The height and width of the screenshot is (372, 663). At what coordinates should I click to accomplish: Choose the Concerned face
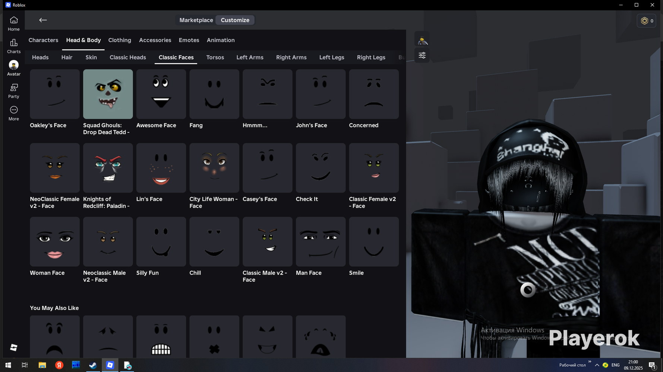point(374,94)
